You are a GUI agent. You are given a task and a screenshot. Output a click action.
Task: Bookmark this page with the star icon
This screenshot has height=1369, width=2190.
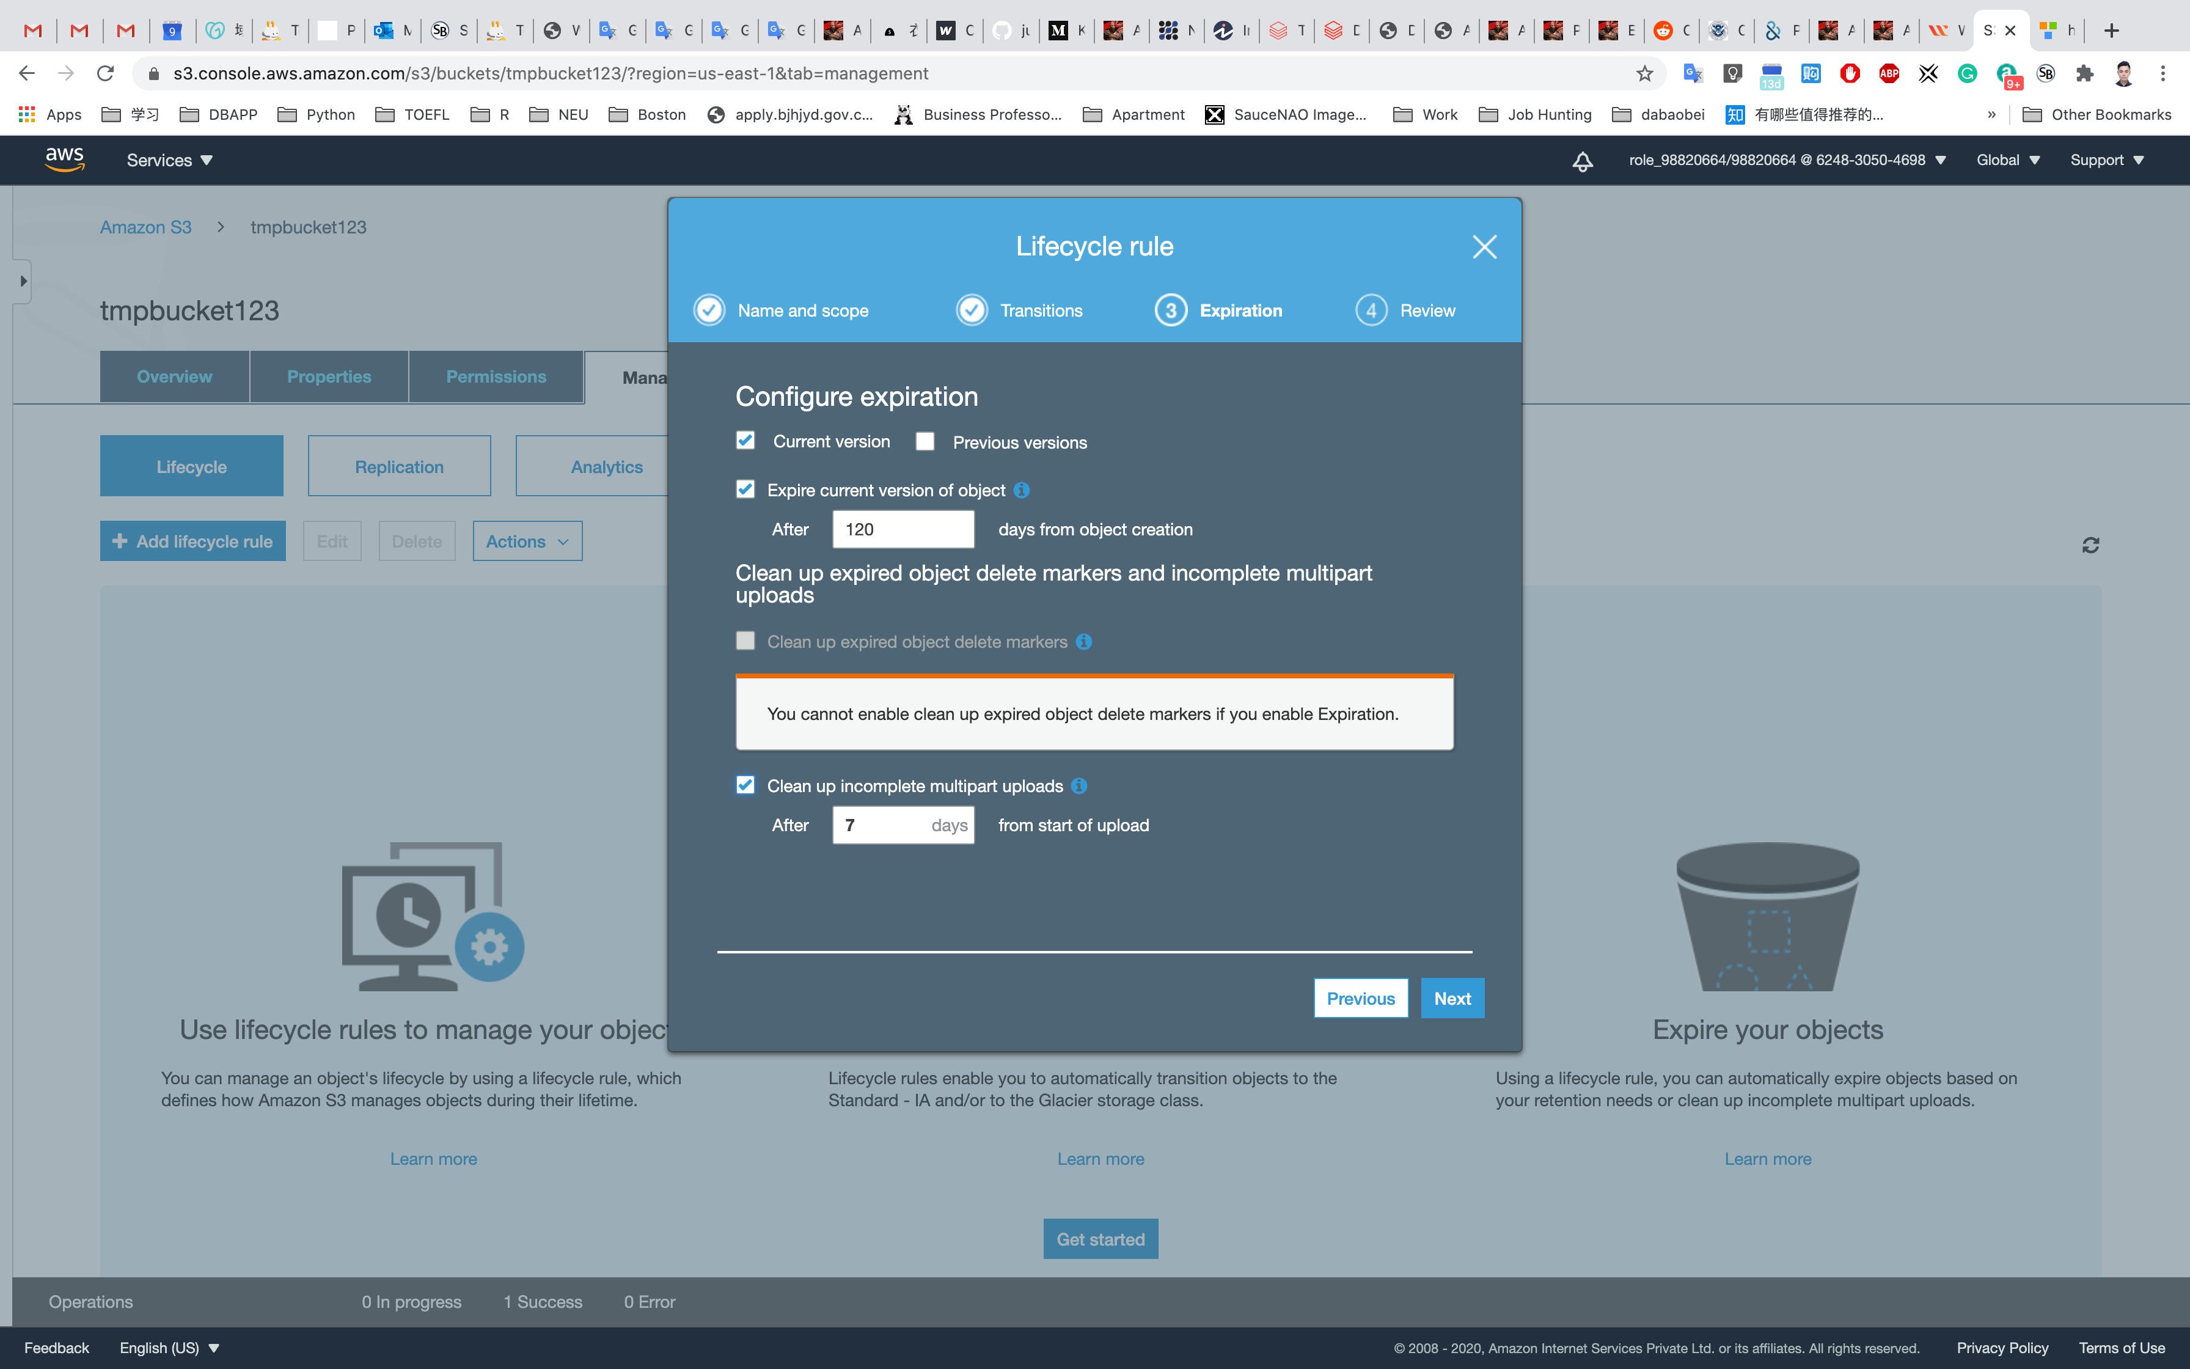1644,73
